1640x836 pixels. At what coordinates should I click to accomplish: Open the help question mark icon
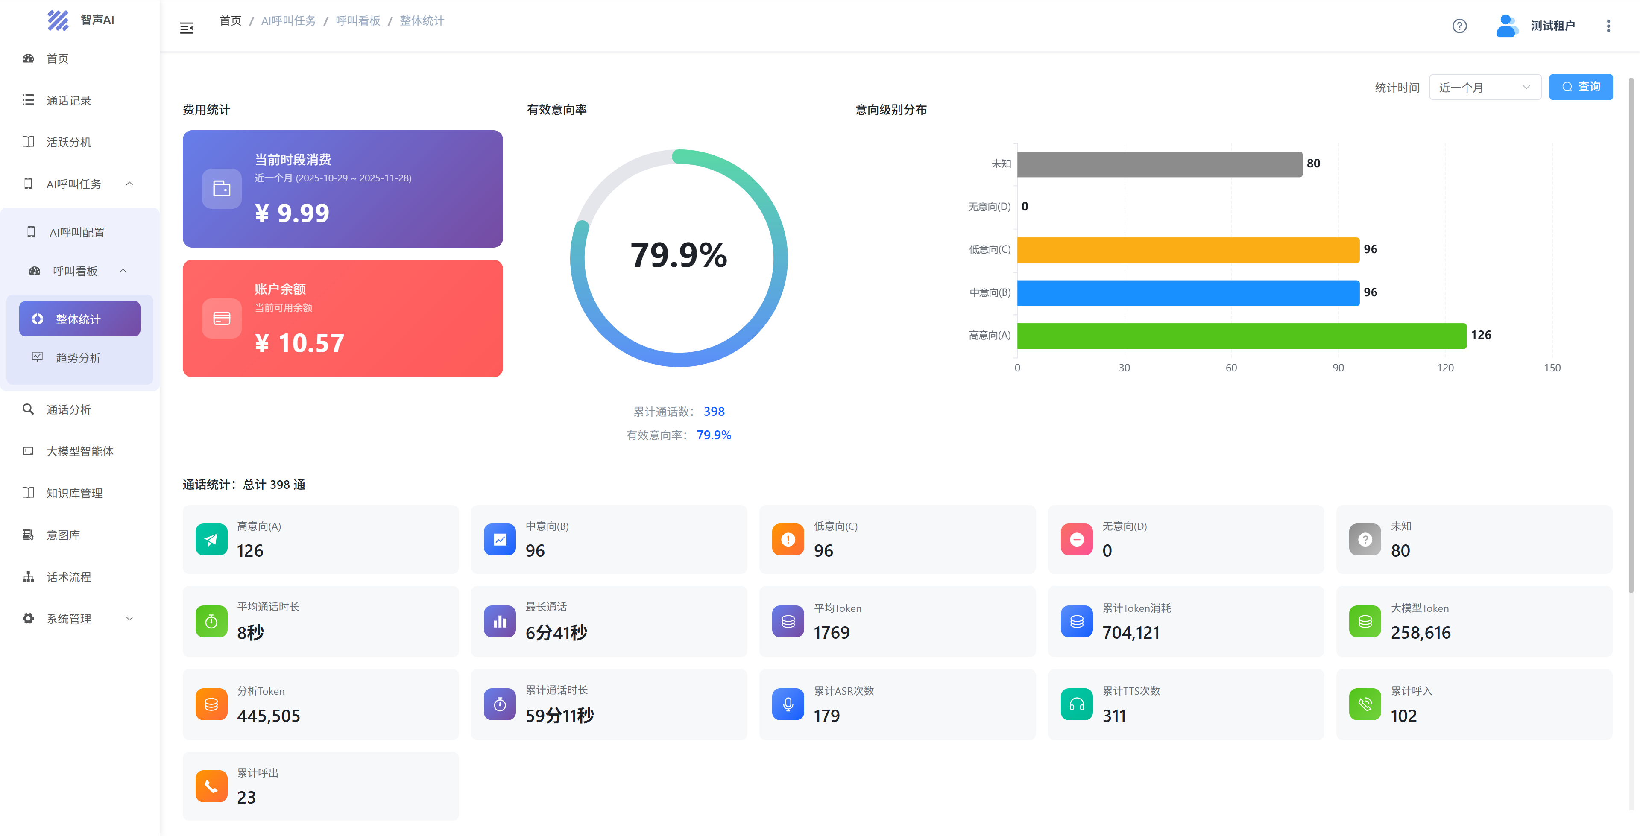1459,26
